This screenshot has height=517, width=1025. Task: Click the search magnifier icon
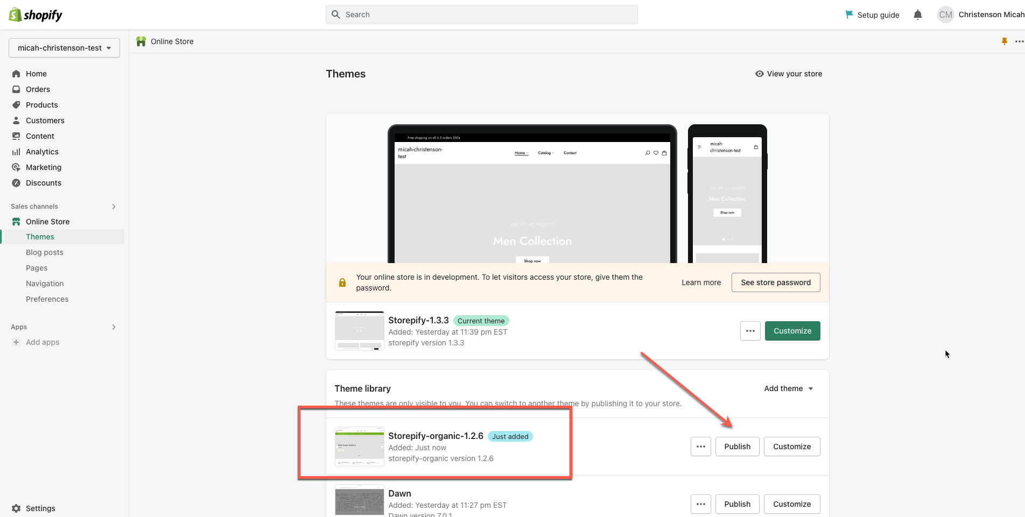click(336, 15)
